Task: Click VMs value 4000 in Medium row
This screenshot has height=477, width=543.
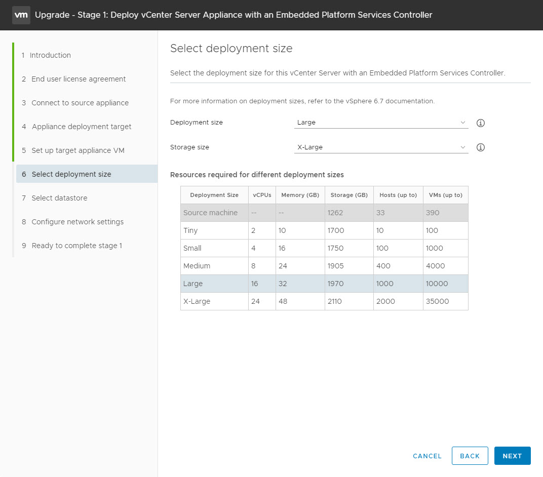Action: [x=435, y=266]
